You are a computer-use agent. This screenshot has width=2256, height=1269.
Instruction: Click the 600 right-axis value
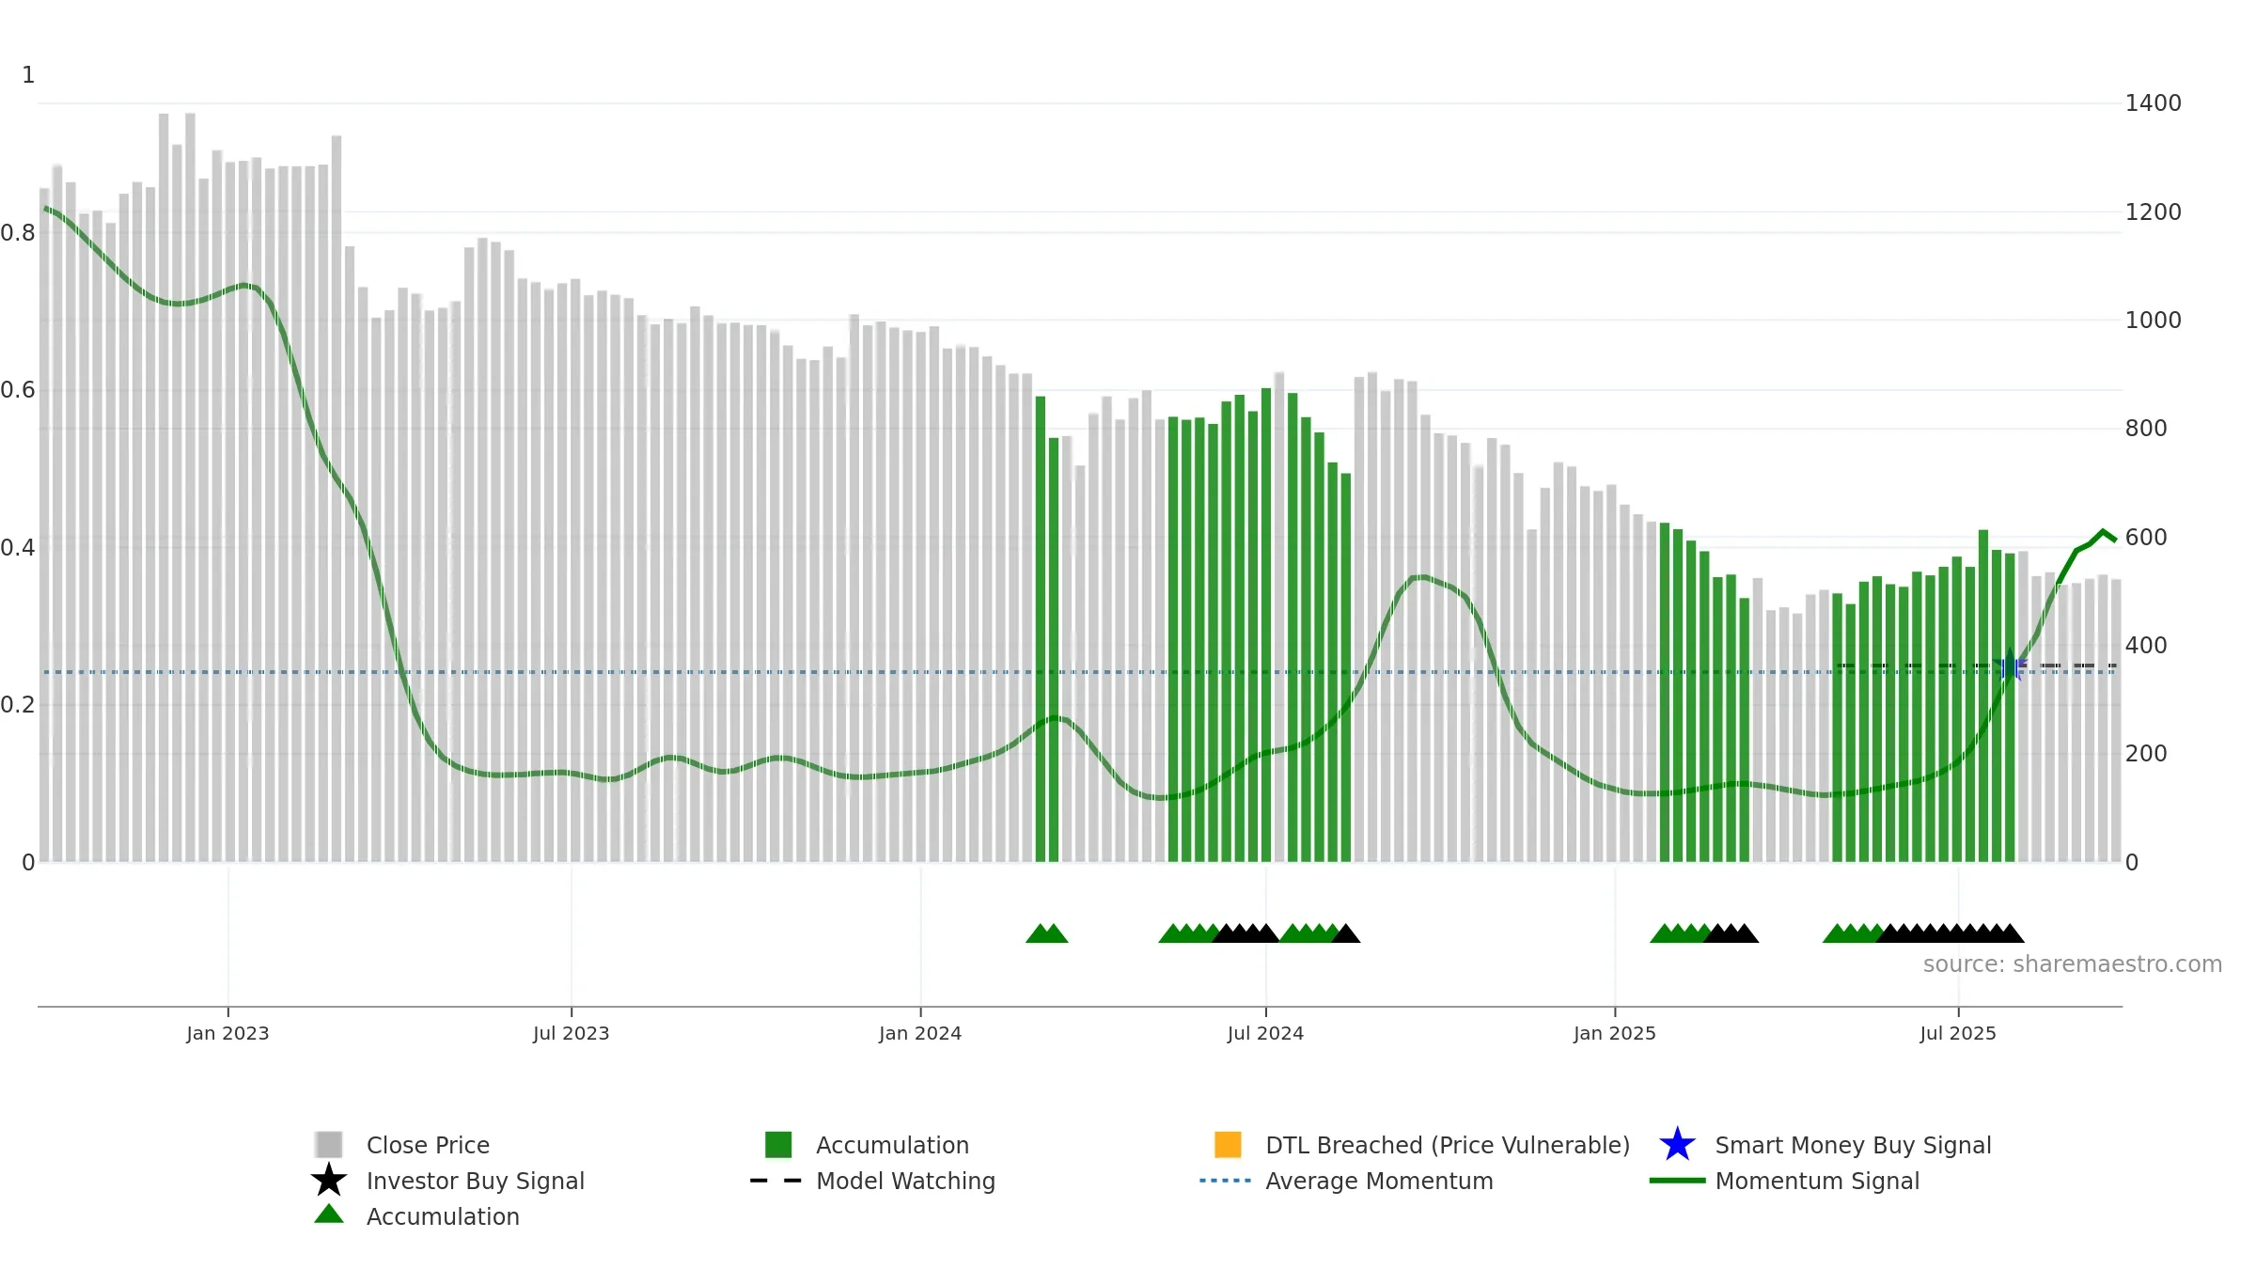pyautogui.click(x=2146, y=537)
